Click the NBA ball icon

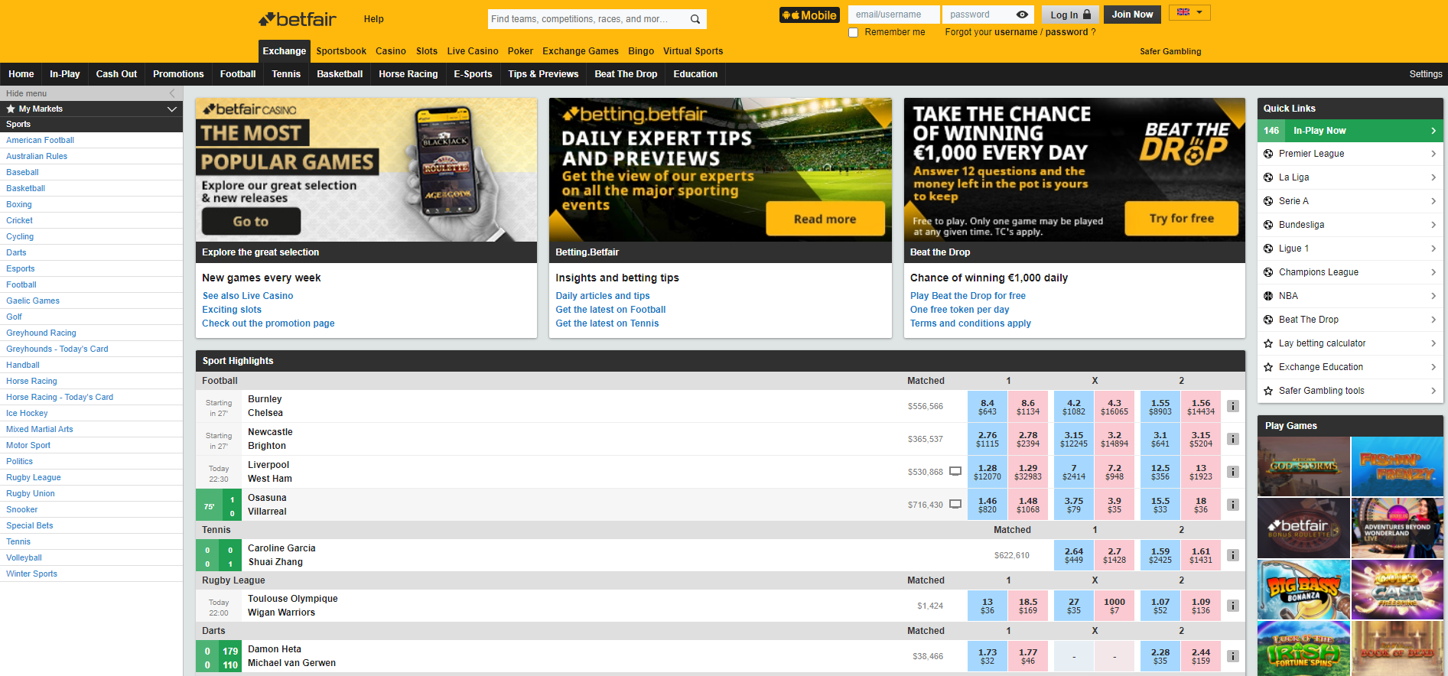click(1268, 296)
